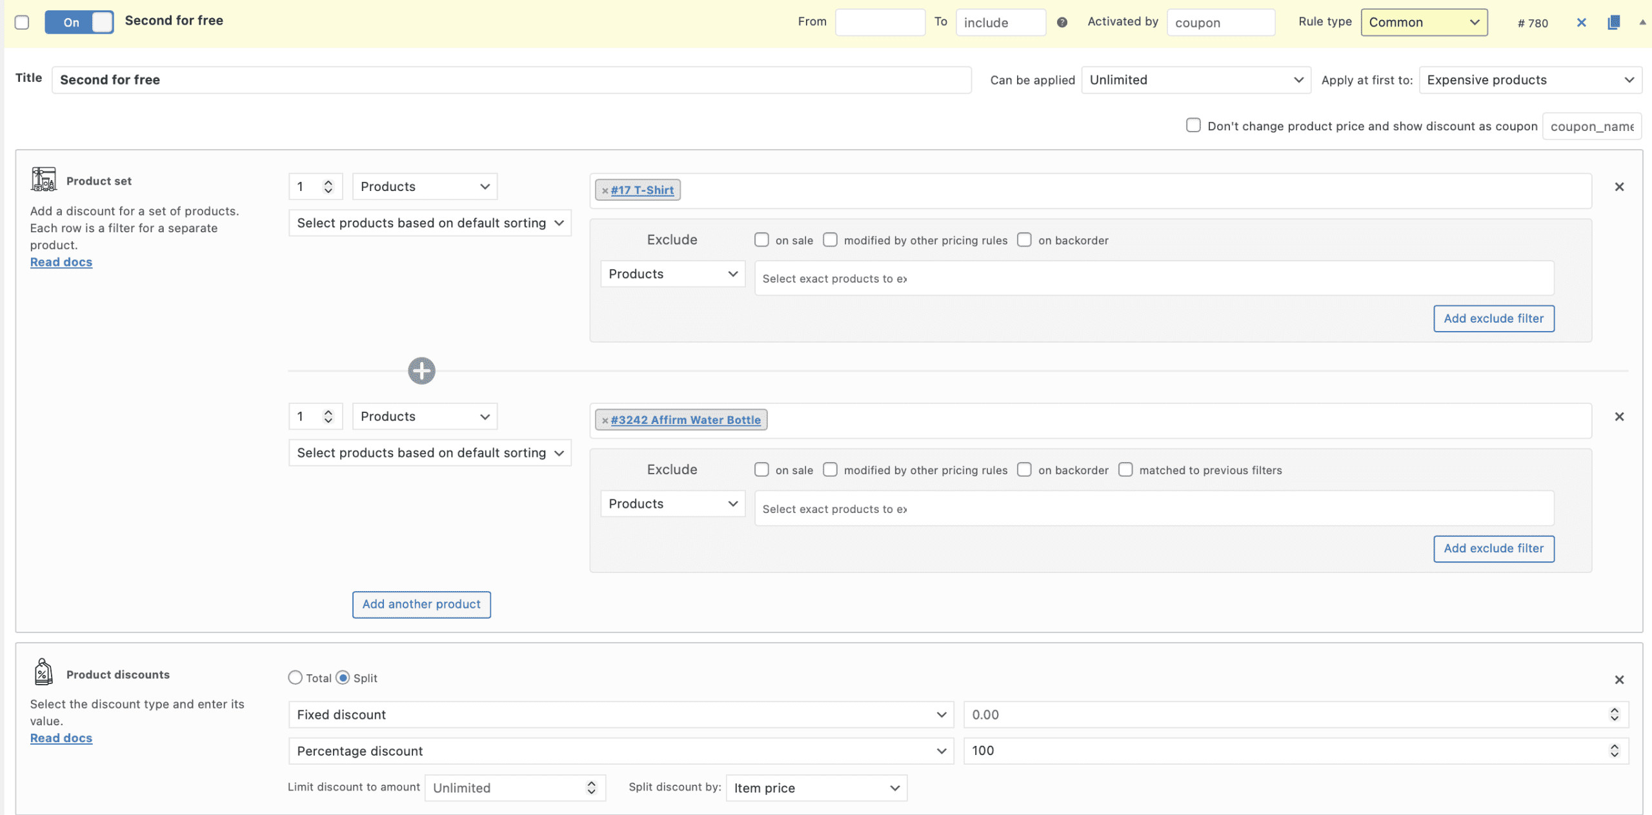Remove the Affirm Water Bottle tag
This screenshot has width=1652, height=815.
605,420
